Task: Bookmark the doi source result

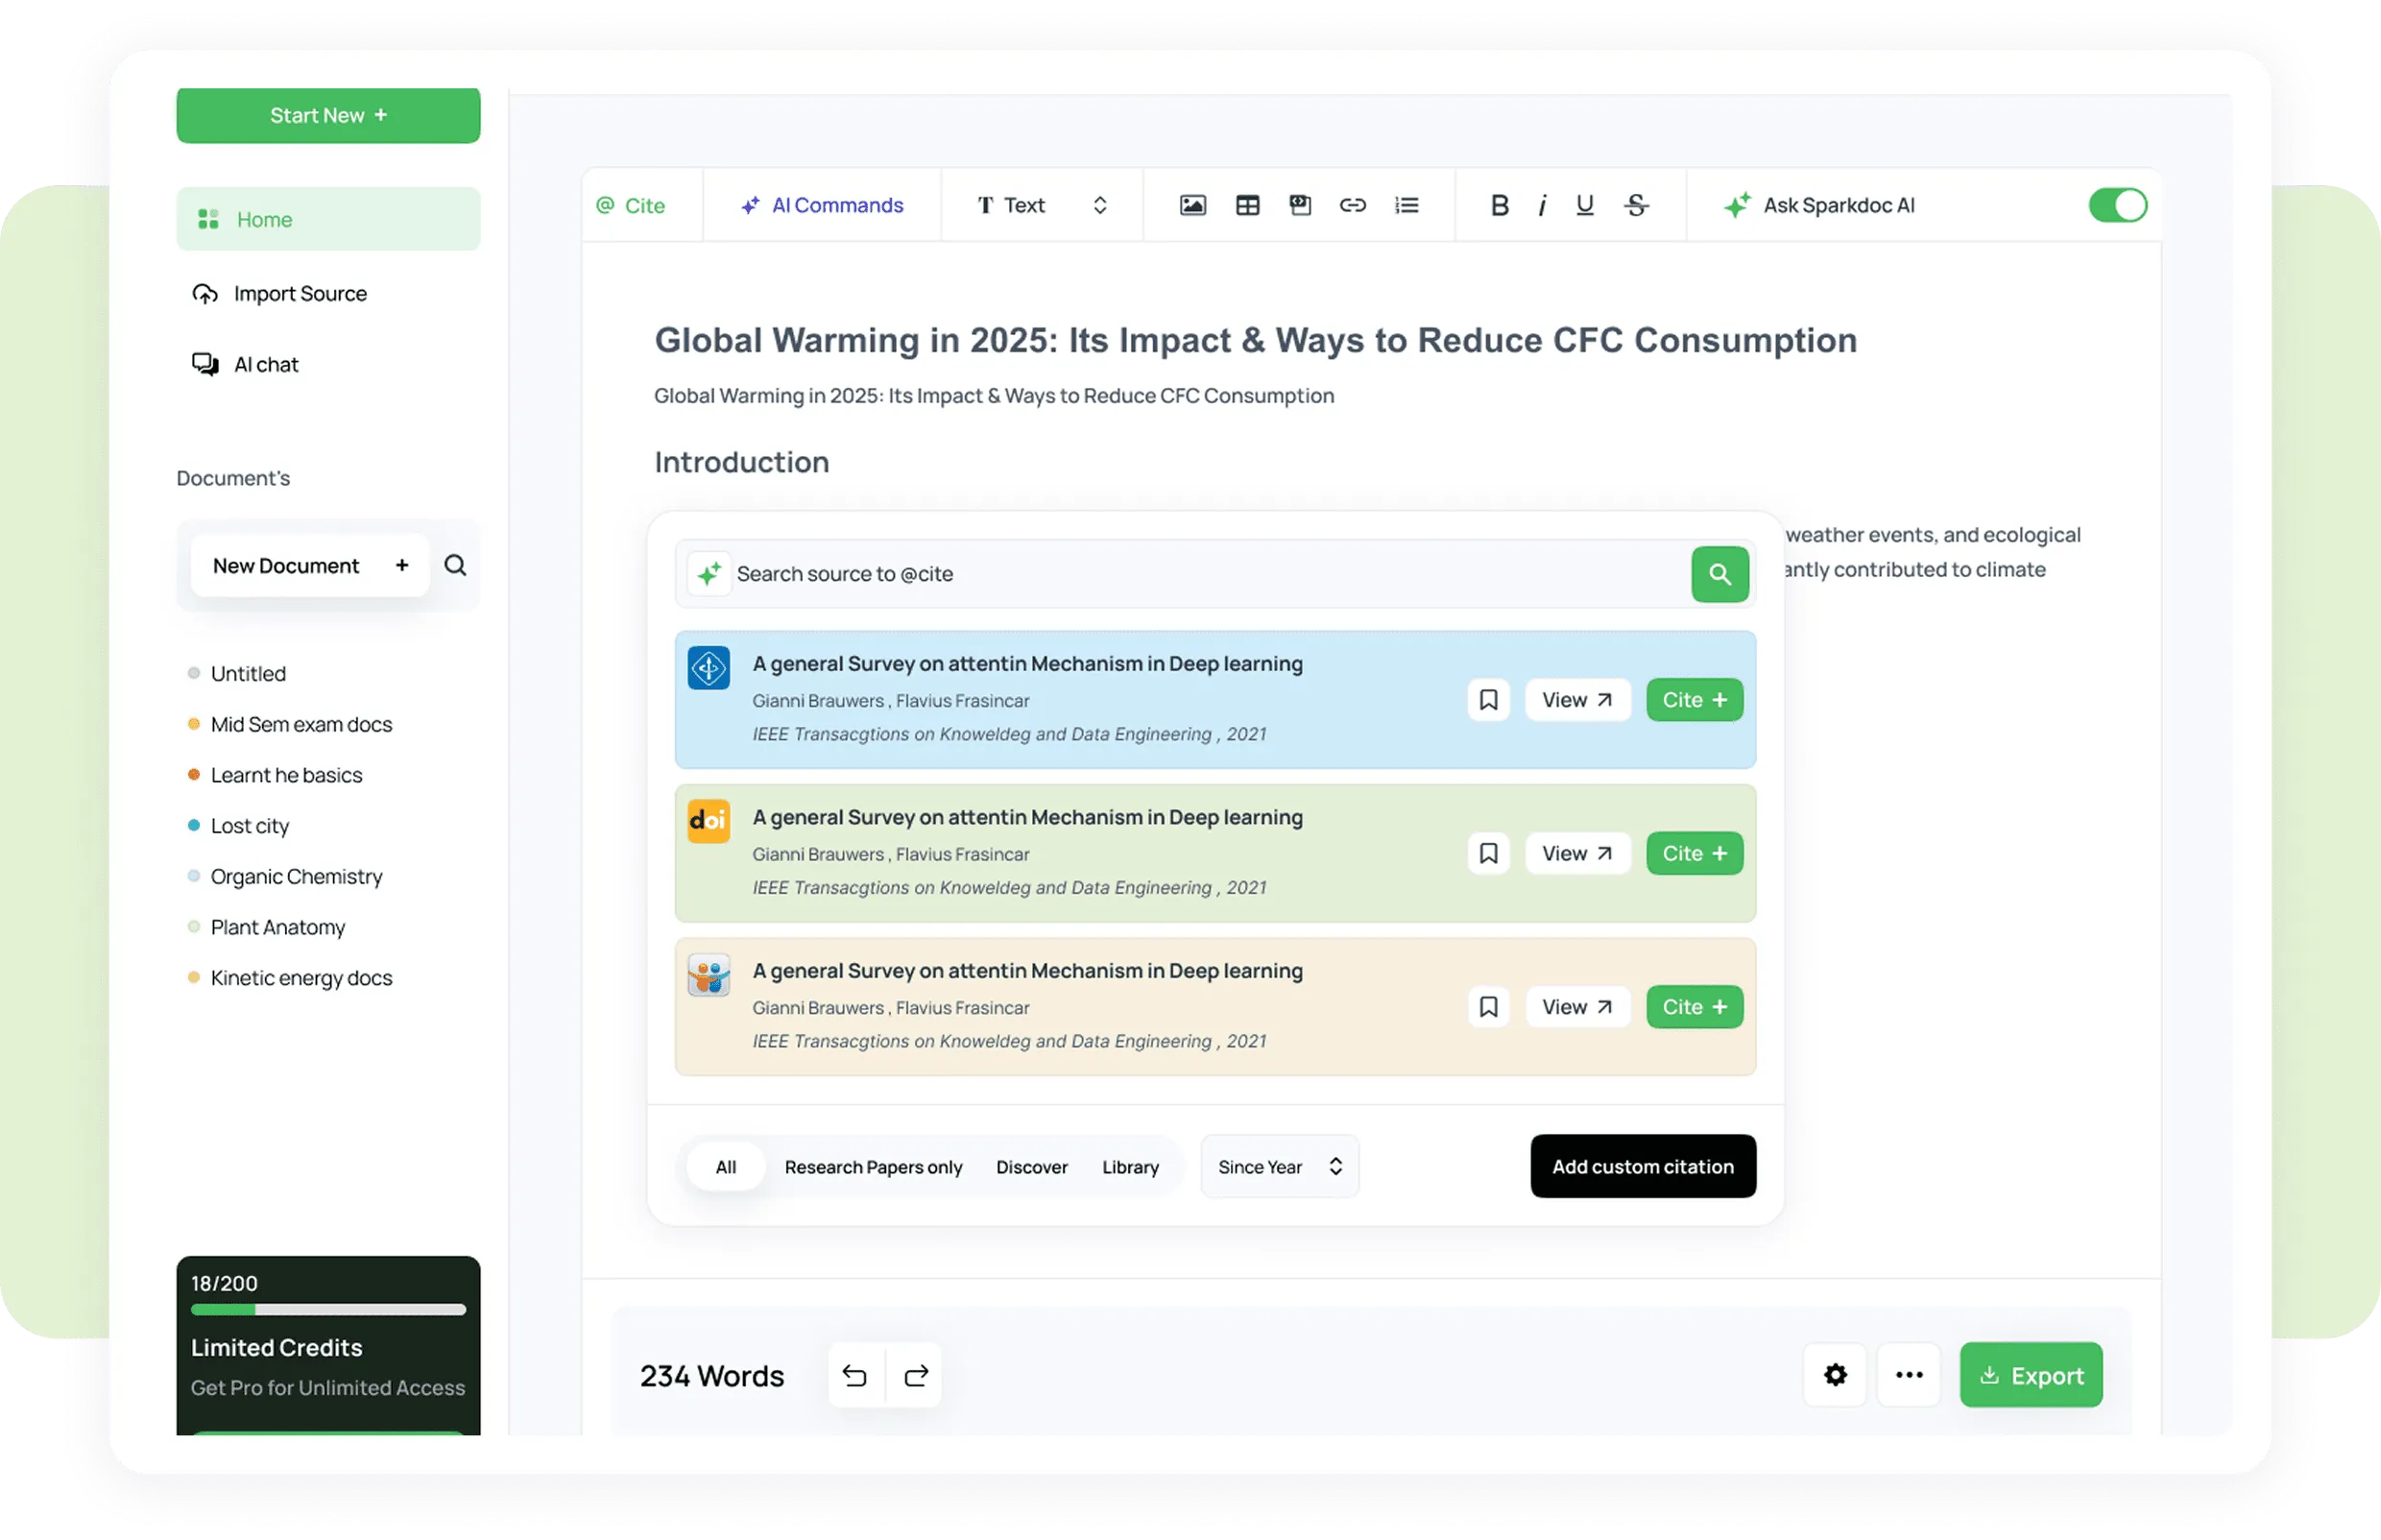Action: tap(1488, 853)
